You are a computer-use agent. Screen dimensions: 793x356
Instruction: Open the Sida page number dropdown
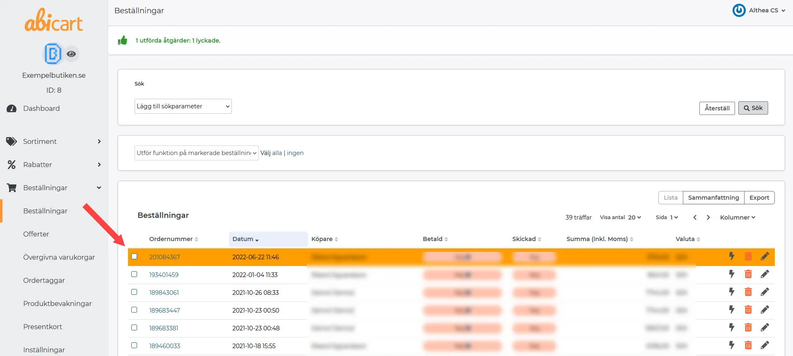click(674, 217)
